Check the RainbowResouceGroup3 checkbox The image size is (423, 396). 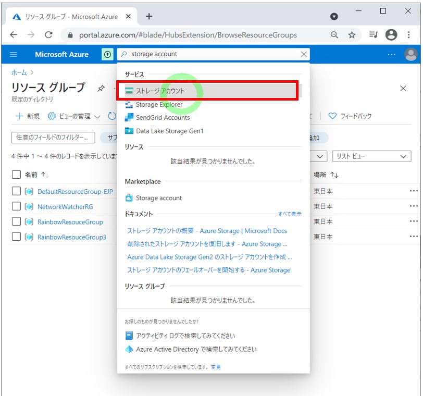click(x=17, y=237)
